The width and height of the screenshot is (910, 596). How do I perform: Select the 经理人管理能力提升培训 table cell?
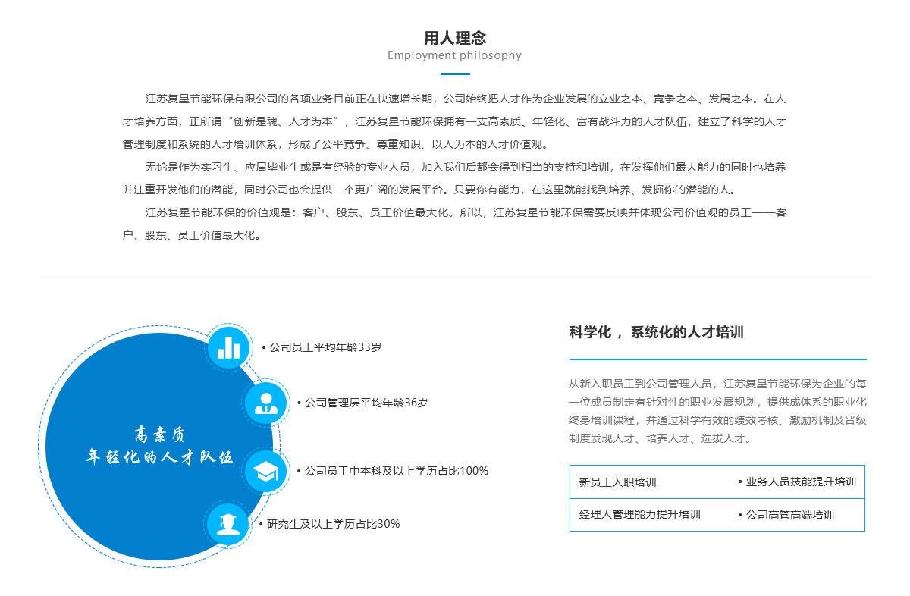(640, 515)
